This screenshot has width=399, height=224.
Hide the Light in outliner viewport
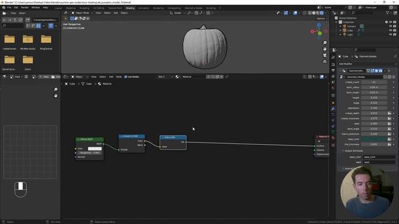tap(391, 34)
